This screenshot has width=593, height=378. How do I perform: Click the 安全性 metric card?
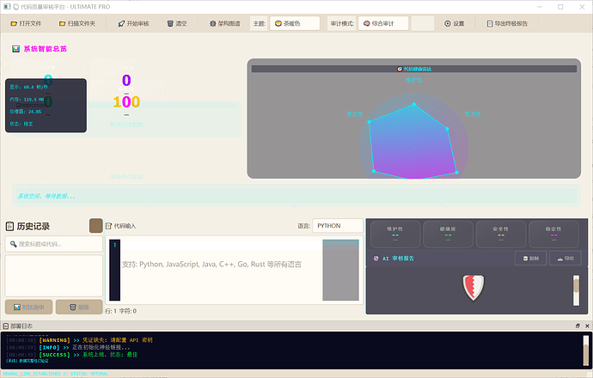pos(501,235)
